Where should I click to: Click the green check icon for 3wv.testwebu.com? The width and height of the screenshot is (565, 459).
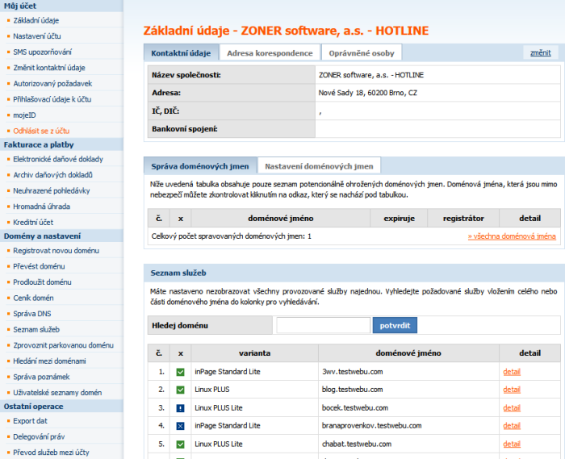pos(181,372)
